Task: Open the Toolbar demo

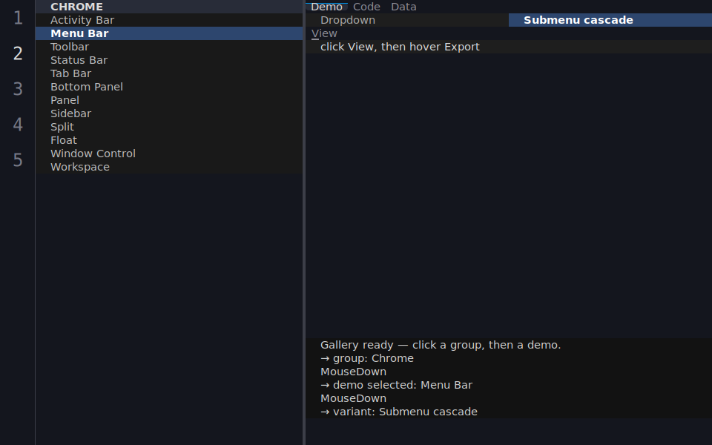Action: point(169,47)
